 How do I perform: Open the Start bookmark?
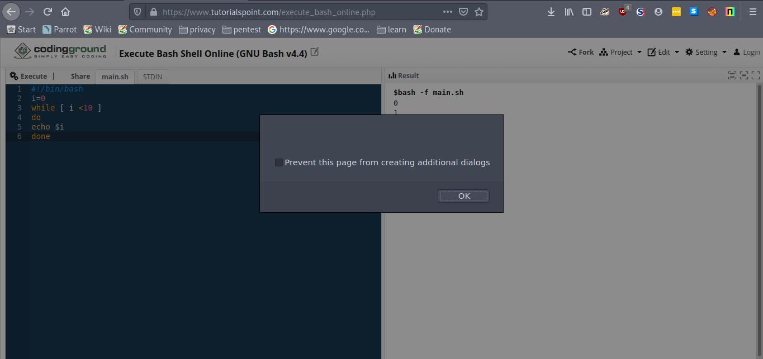click(x=21, y=30)
